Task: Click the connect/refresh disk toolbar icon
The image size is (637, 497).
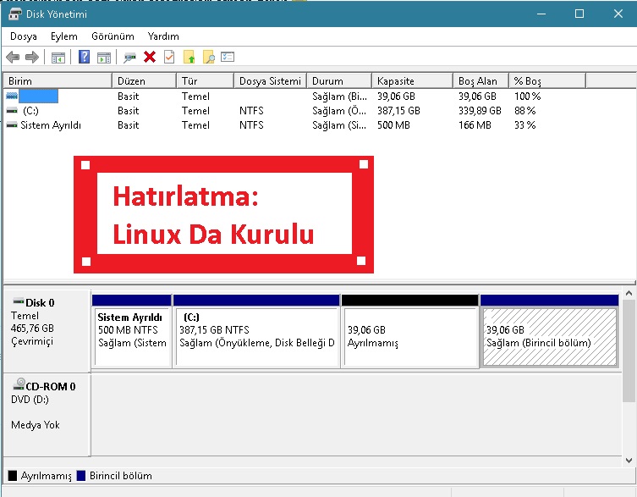Action: click(129, 58)
